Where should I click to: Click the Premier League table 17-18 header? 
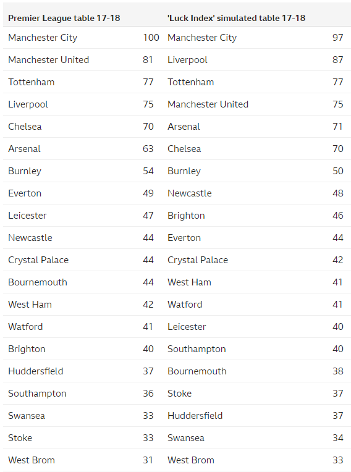[64, 18]
